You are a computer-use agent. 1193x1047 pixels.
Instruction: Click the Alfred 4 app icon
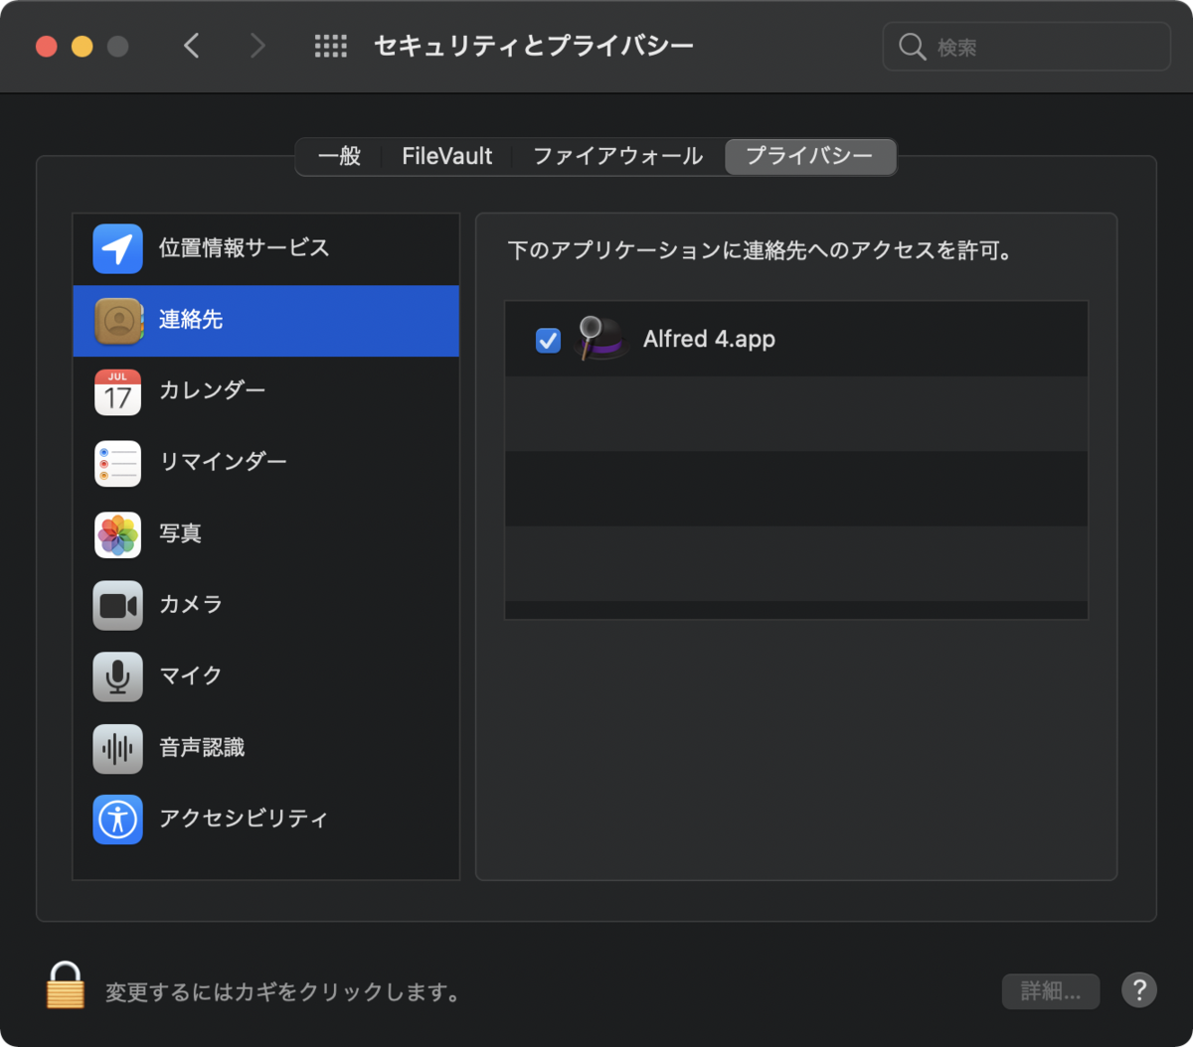tap(601, 339)
